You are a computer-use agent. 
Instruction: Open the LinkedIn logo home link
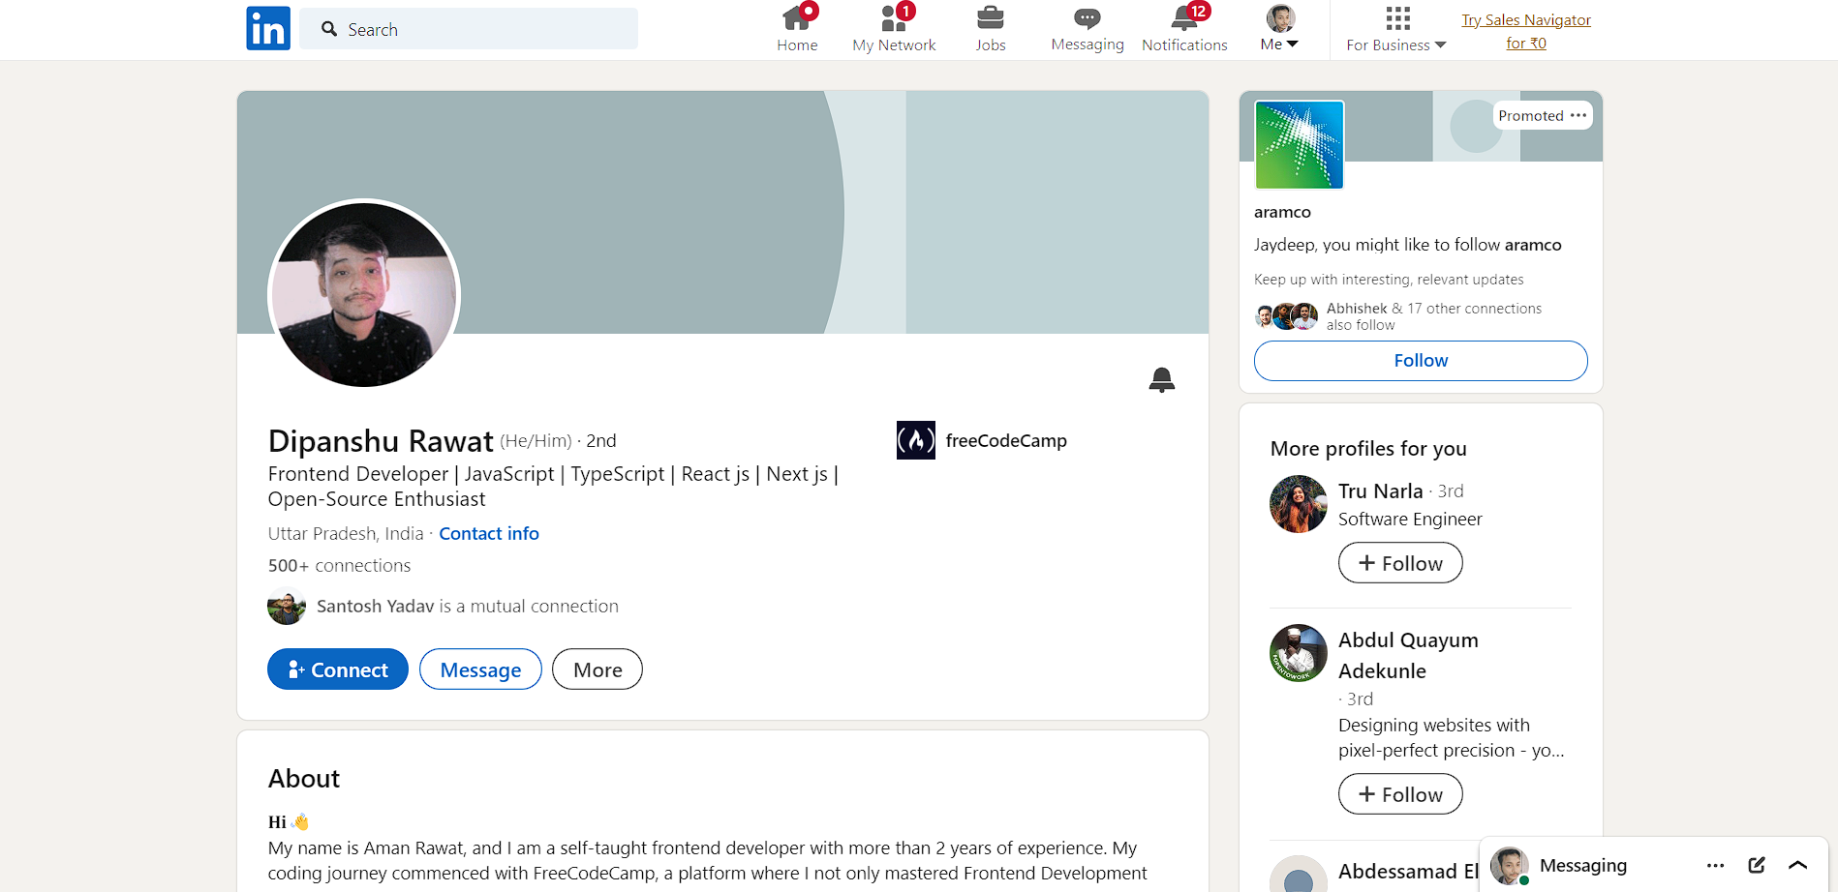point(268,28)
